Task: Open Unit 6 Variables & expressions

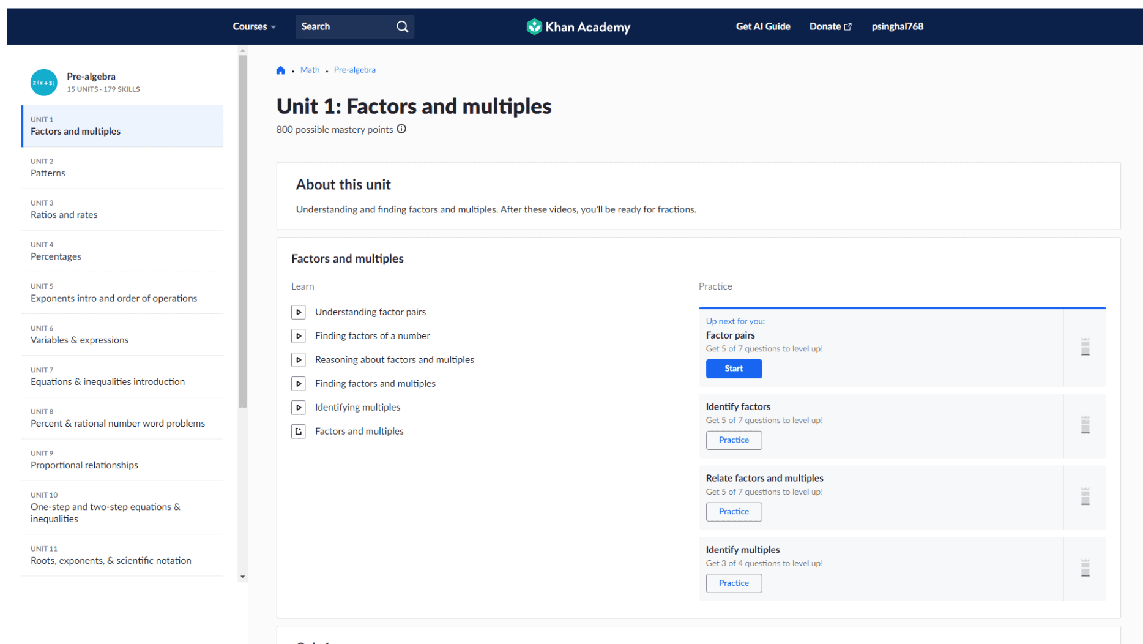Action: tap(122, 335)
